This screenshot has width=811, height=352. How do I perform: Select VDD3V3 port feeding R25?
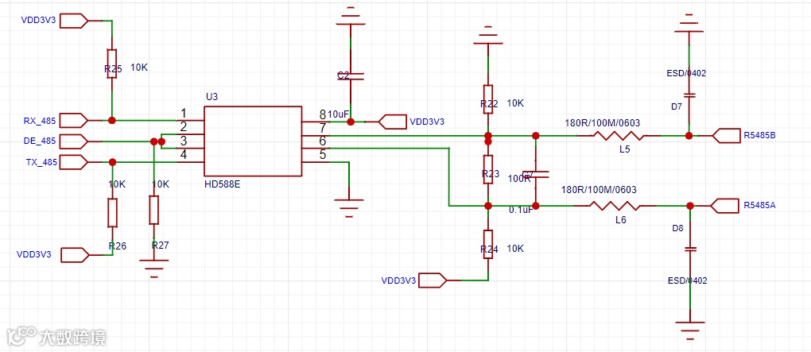(75, 21)
